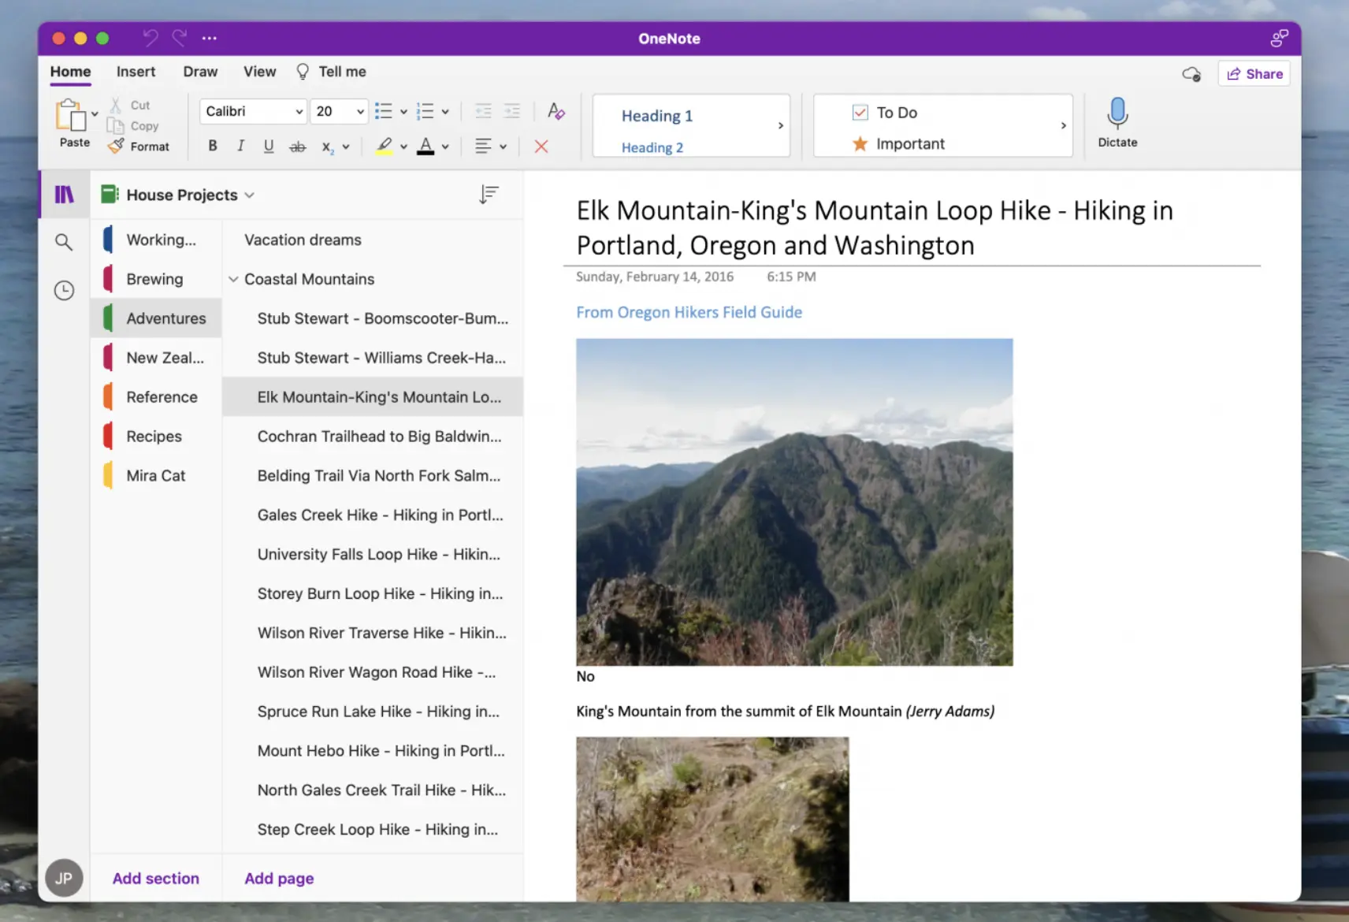Open the View ribbon tab

[x=259, y=72]
